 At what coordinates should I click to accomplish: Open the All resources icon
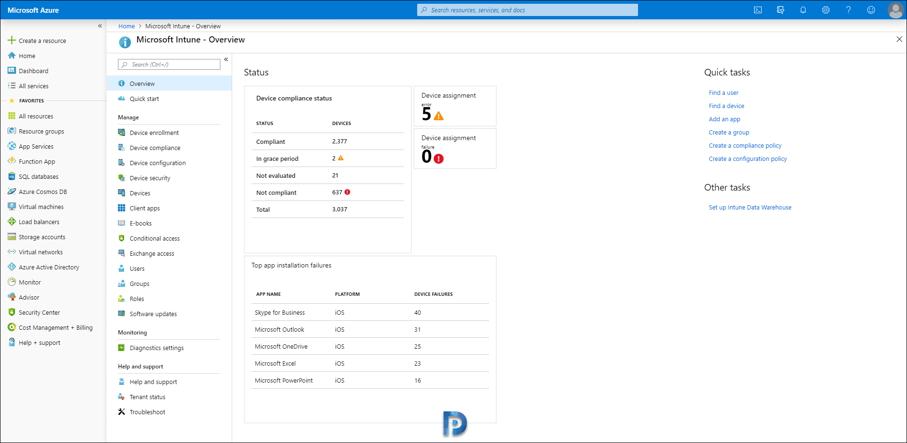12,116
